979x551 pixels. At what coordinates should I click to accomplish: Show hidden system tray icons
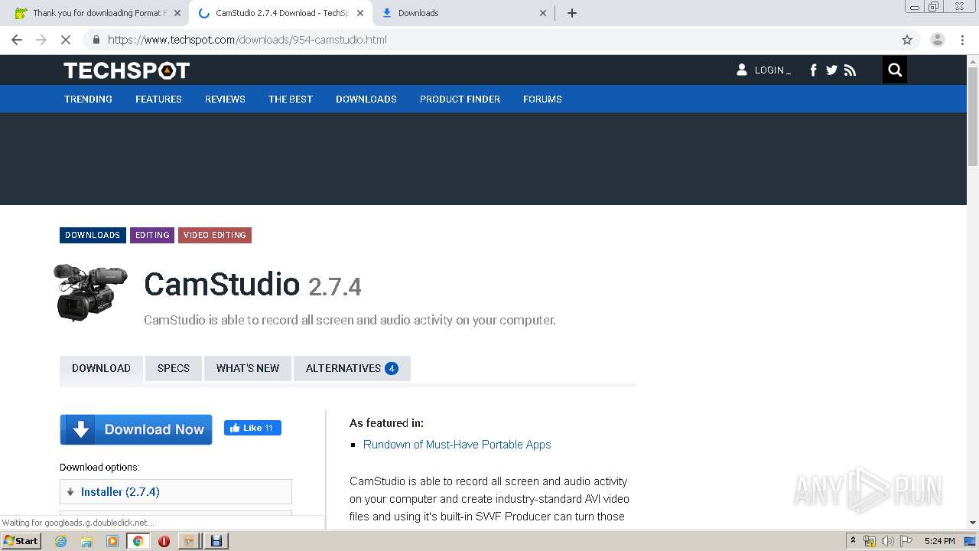click(x=853, y=541)
